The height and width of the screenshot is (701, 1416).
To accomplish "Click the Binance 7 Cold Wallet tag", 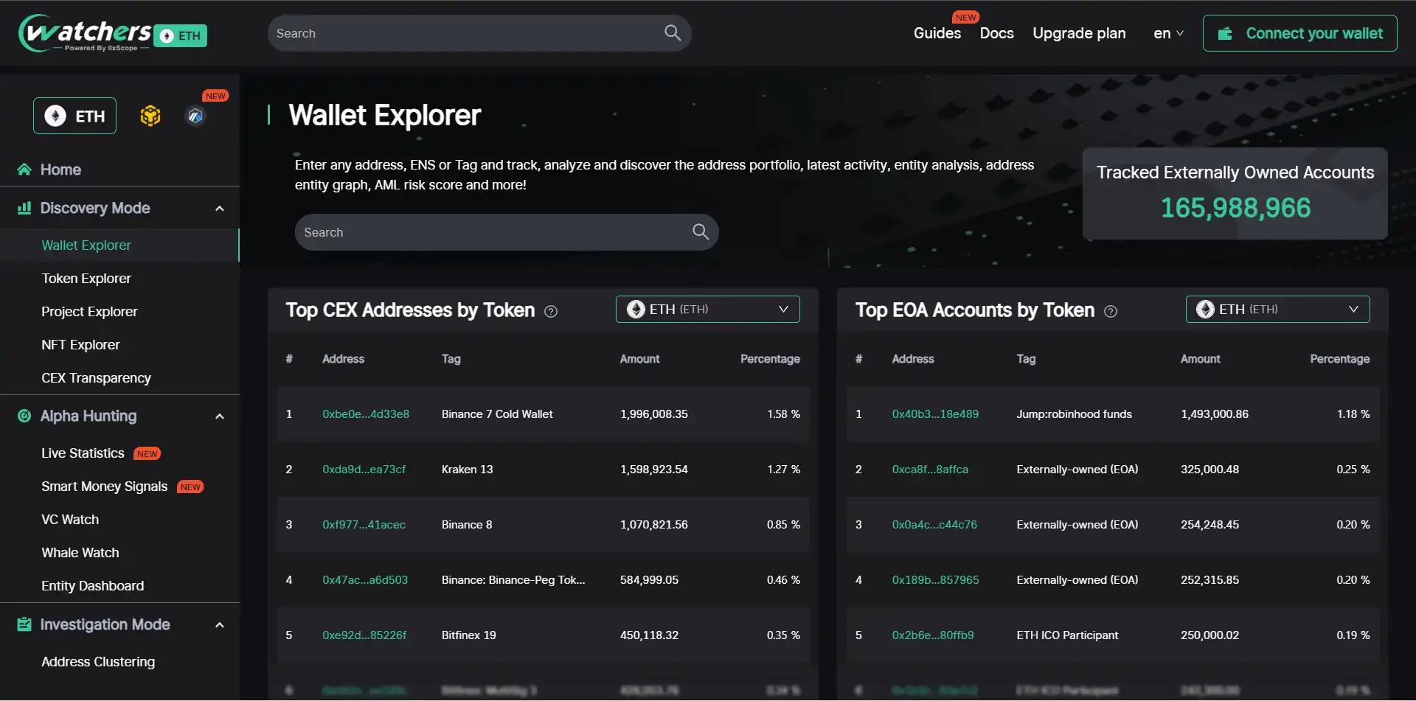I will pos(497,414).
